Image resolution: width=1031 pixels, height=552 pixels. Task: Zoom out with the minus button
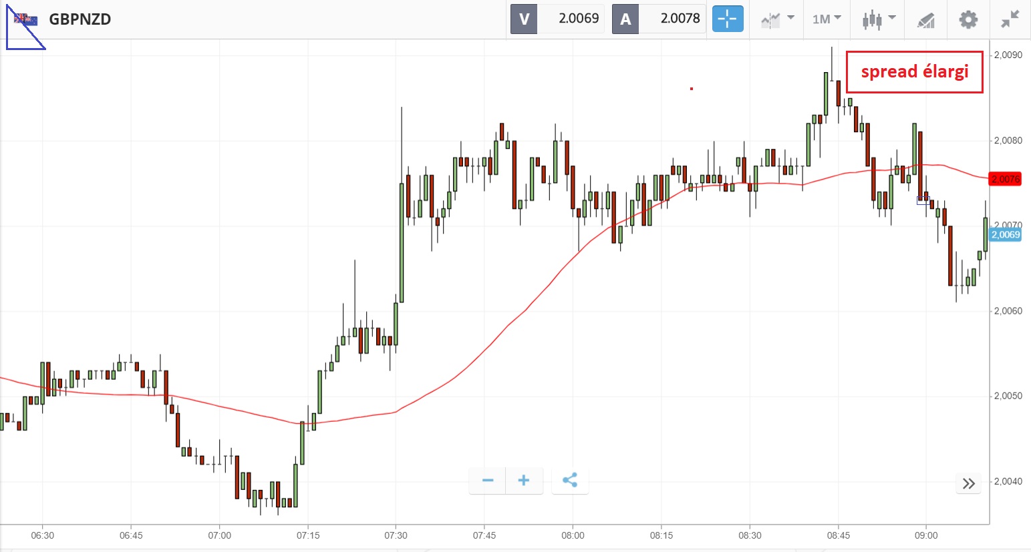pyautogui.click(x=488, y=481)
